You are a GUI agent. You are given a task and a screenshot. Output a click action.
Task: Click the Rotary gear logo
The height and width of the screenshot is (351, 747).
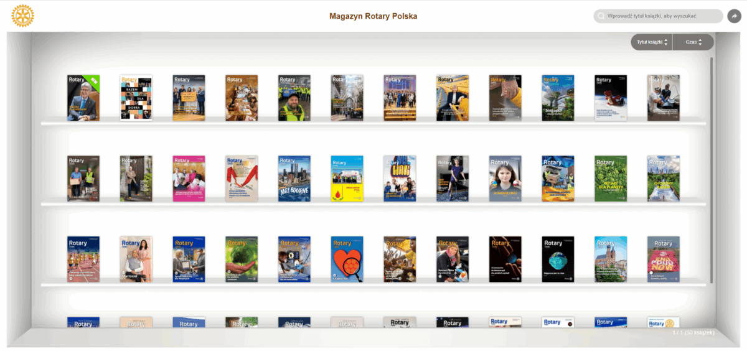pyautogui.click(x=23, y=16)
